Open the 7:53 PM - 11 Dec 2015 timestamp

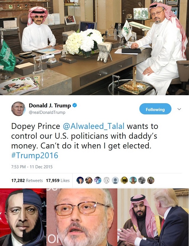[x=32, y=167]
